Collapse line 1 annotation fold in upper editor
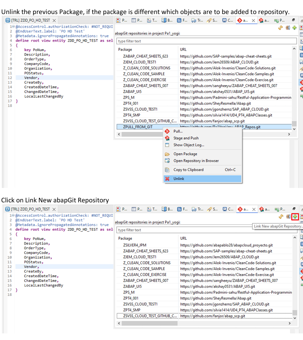The width and height of the screenshot is (303, 340). click(13, 27)
